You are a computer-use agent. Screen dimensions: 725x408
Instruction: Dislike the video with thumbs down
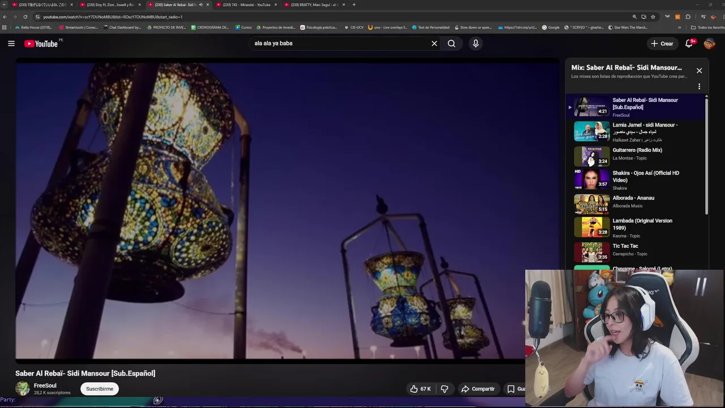pos(445,389)
